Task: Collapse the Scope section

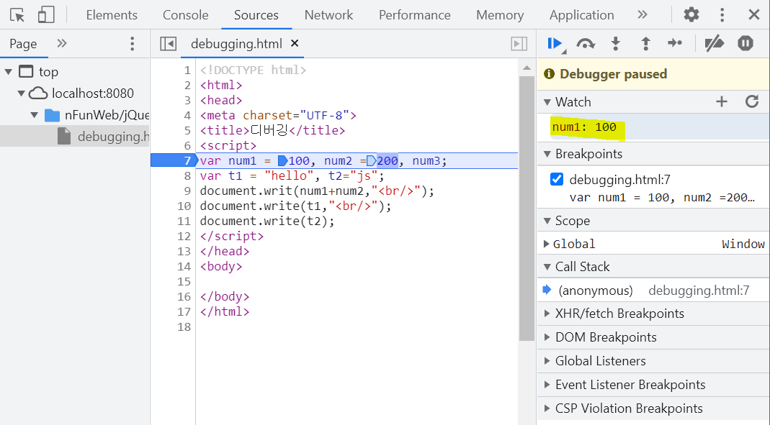Action: pos(547,221)
